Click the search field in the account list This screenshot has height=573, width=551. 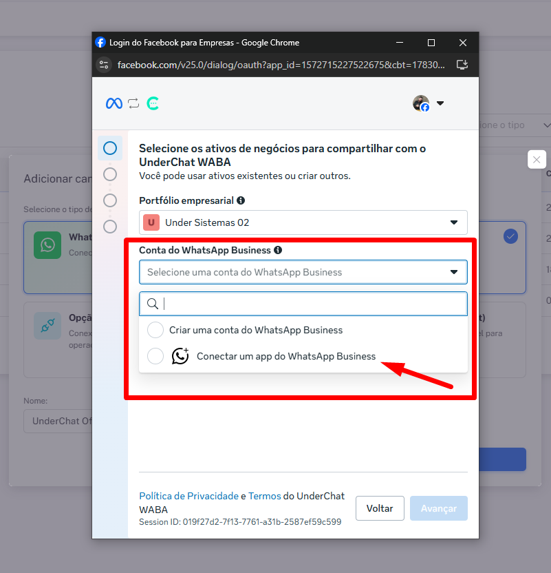(x=303, y=304)
